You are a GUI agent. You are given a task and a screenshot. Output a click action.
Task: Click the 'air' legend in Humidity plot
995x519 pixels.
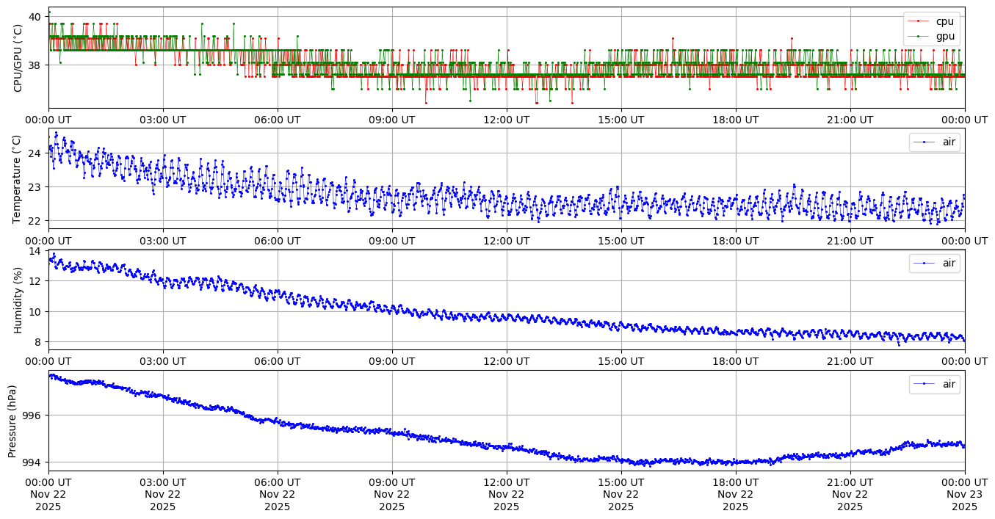949,263
